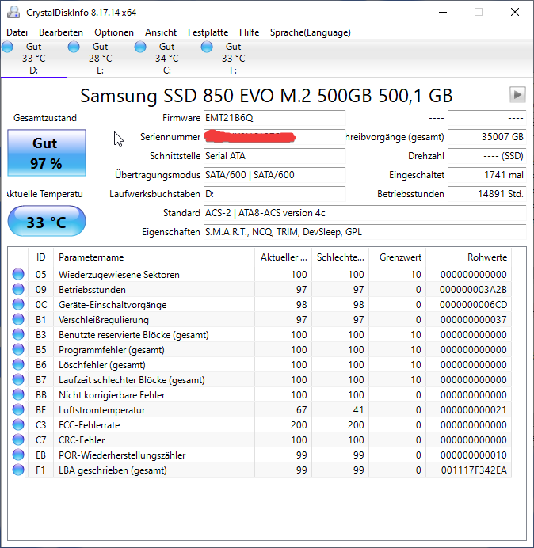The image size is (534, 548).
Task: Click the Aktueller column header
Action: pyautogui.click(x=284, y=257)
